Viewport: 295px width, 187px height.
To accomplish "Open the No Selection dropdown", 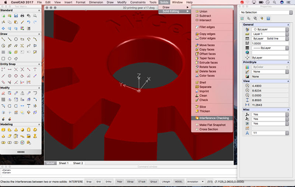I will point(266,12).
